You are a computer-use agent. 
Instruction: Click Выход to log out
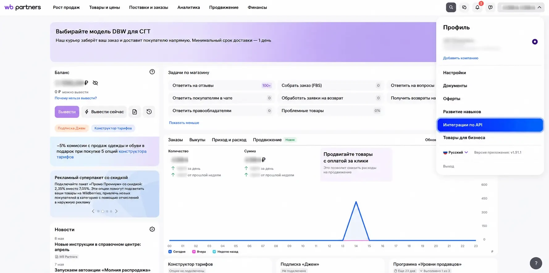click(449, 166)
